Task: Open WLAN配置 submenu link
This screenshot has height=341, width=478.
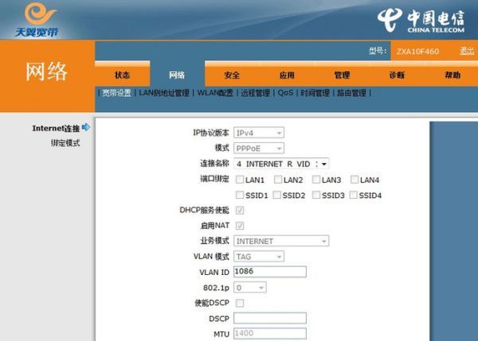Action: (x=215, y=93)
